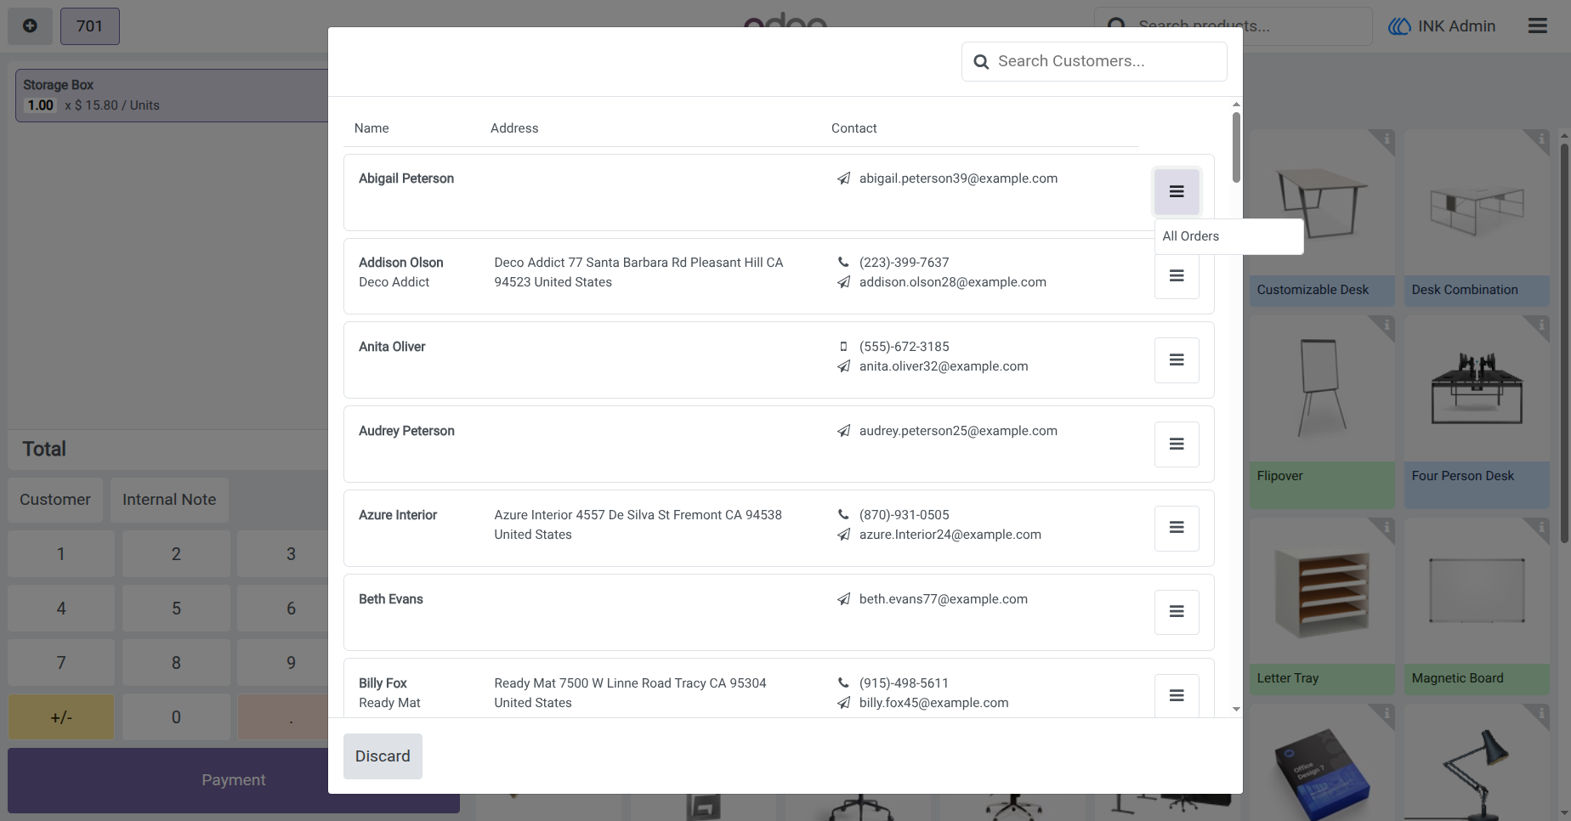Click Abigail Peterson's email paper-plane icon
Image resolution: width=1571 pixels, height=821 pixels.
pyautogui.click(x=843, y=178)
